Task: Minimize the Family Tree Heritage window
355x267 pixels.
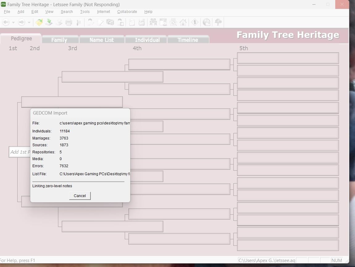Action: click(314, 5)
